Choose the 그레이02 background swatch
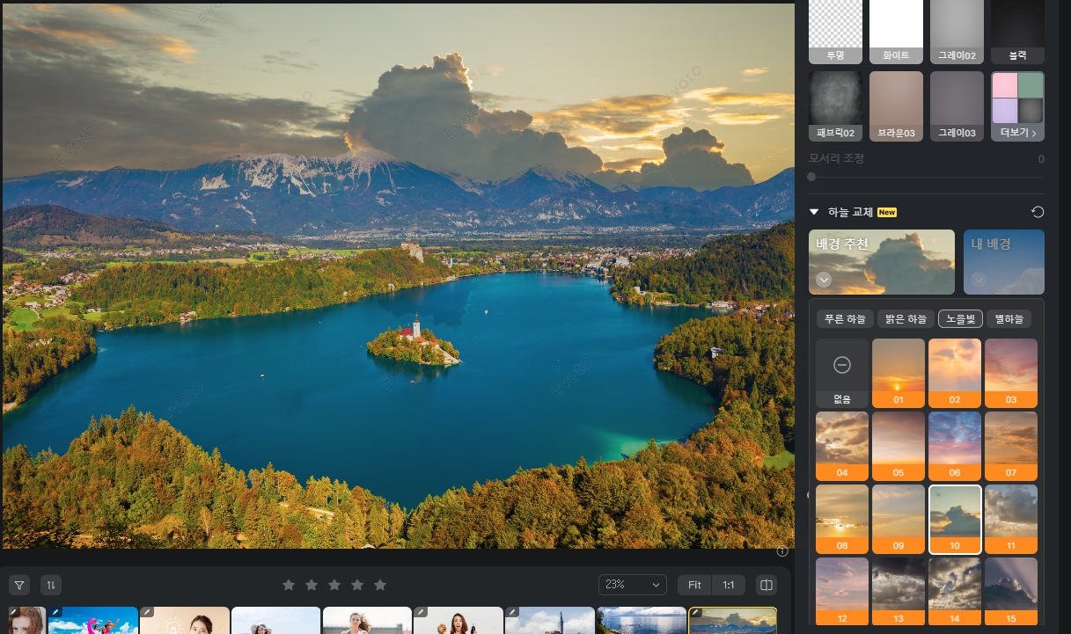The height and width of the screenshot is (634, 1071). [957, 32]
